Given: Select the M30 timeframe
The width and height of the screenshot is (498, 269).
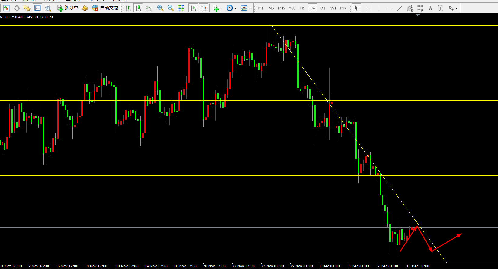Looking at the screenshot, I should click(x=292, y=8).
